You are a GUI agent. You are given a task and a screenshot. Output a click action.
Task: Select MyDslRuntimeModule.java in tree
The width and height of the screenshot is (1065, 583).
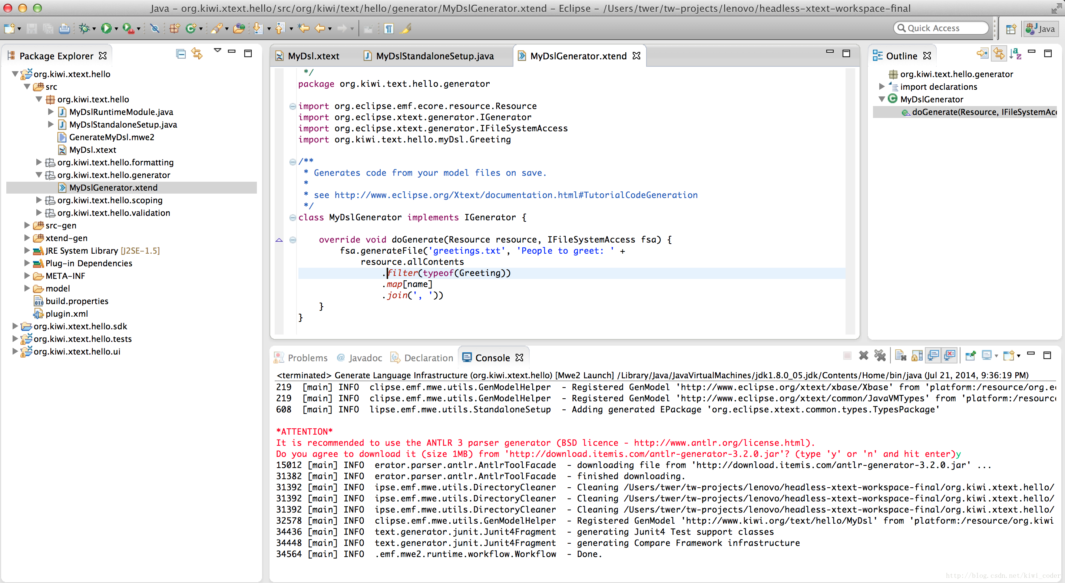pyautogui.click(x=121, y=112)
